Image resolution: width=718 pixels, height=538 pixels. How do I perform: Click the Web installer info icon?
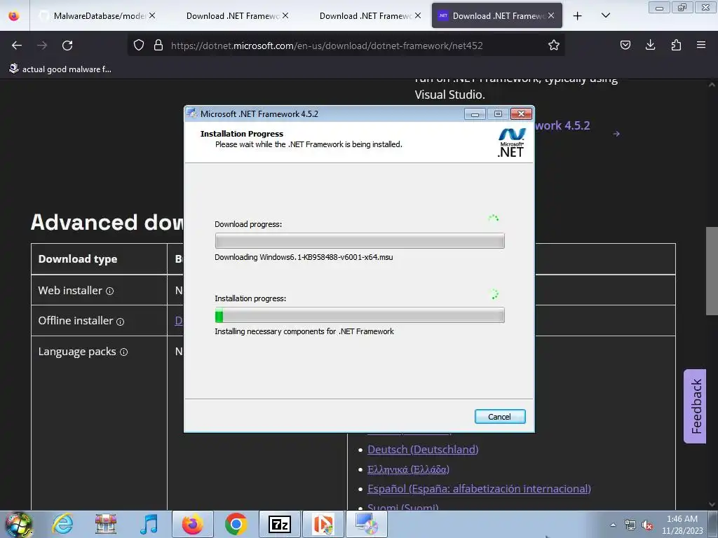tap(110, 291)
